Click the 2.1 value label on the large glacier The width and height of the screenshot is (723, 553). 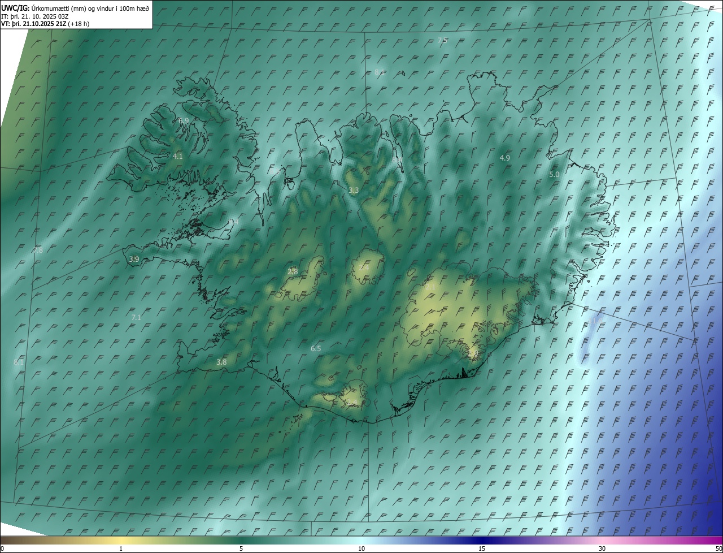coord(430,287)
